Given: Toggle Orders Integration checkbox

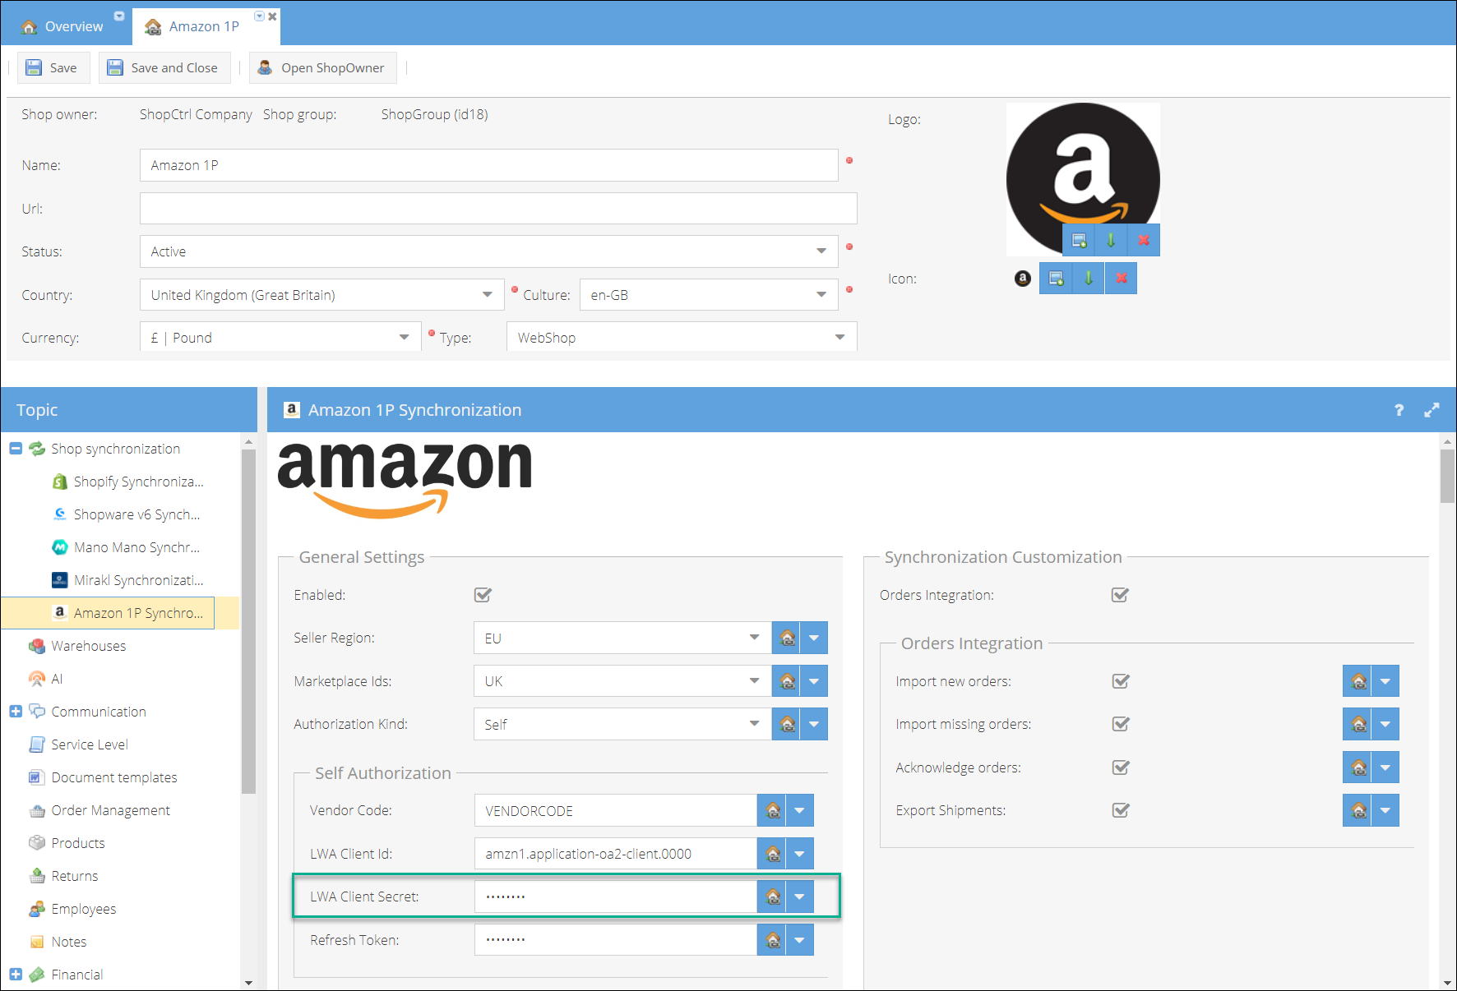Looking at the screenshot, I should (x=1120, y=595).
